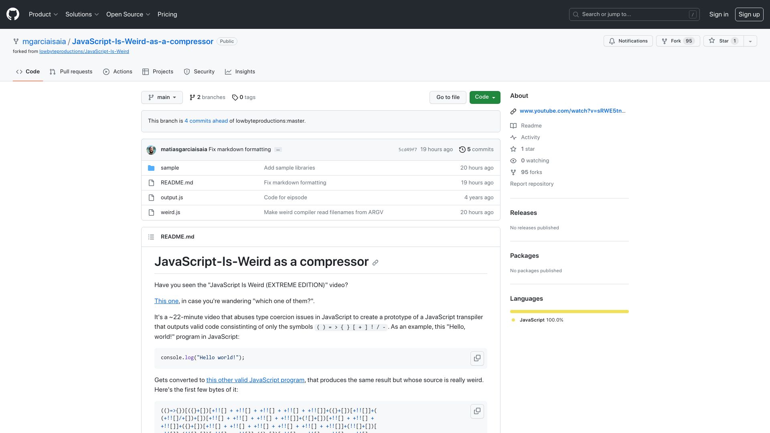Open the 4 commits ahead link

[x=206, y=121]
